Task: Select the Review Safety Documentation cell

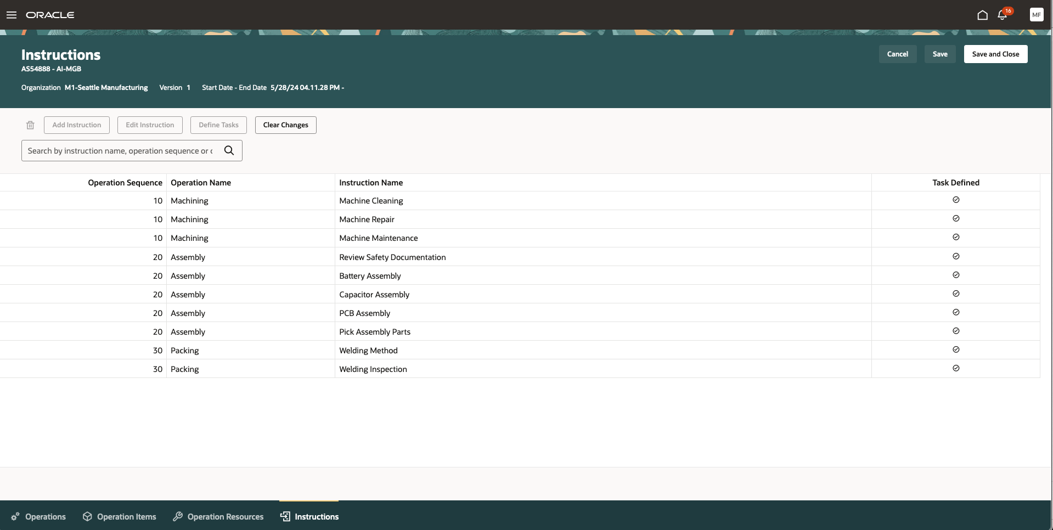Action: tap(603, 257)
